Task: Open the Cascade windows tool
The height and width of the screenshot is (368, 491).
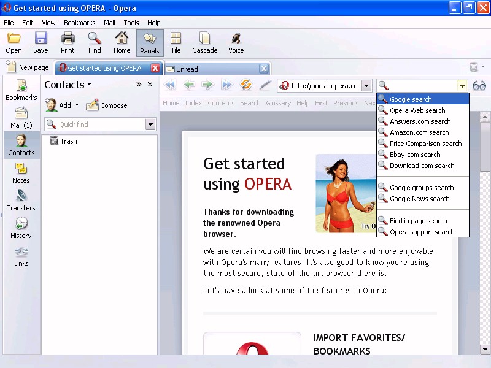Action: point(204,43)
